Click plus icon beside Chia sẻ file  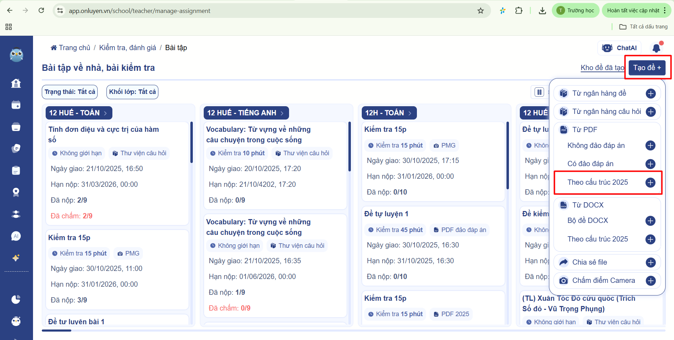point(650,262)
